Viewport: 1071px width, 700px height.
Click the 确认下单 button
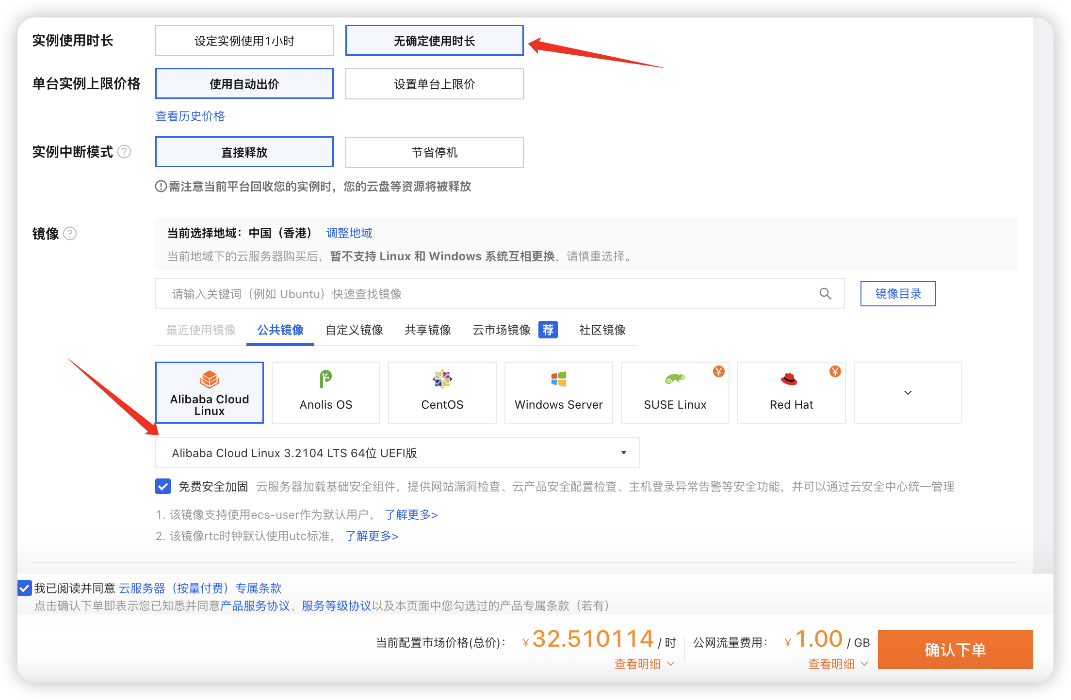956,650
